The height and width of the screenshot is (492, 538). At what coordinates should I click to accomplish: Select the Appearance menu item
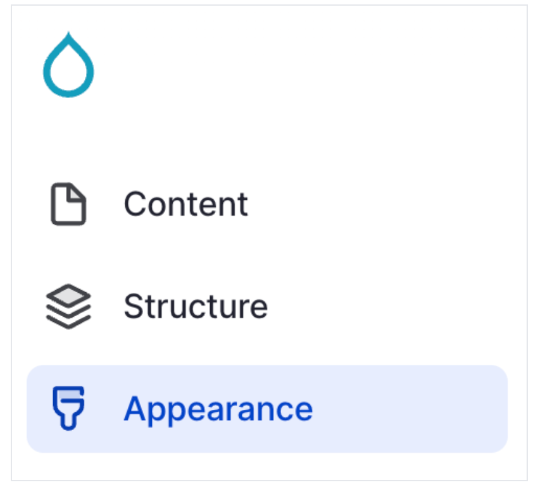click(218, 409)
